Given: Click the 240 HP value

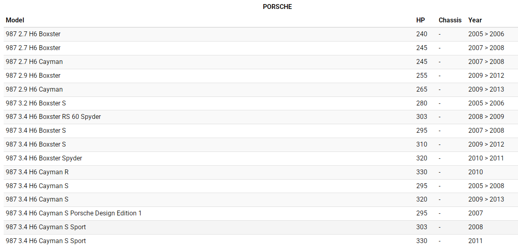Looking at the screenshot, I should 422,34.
